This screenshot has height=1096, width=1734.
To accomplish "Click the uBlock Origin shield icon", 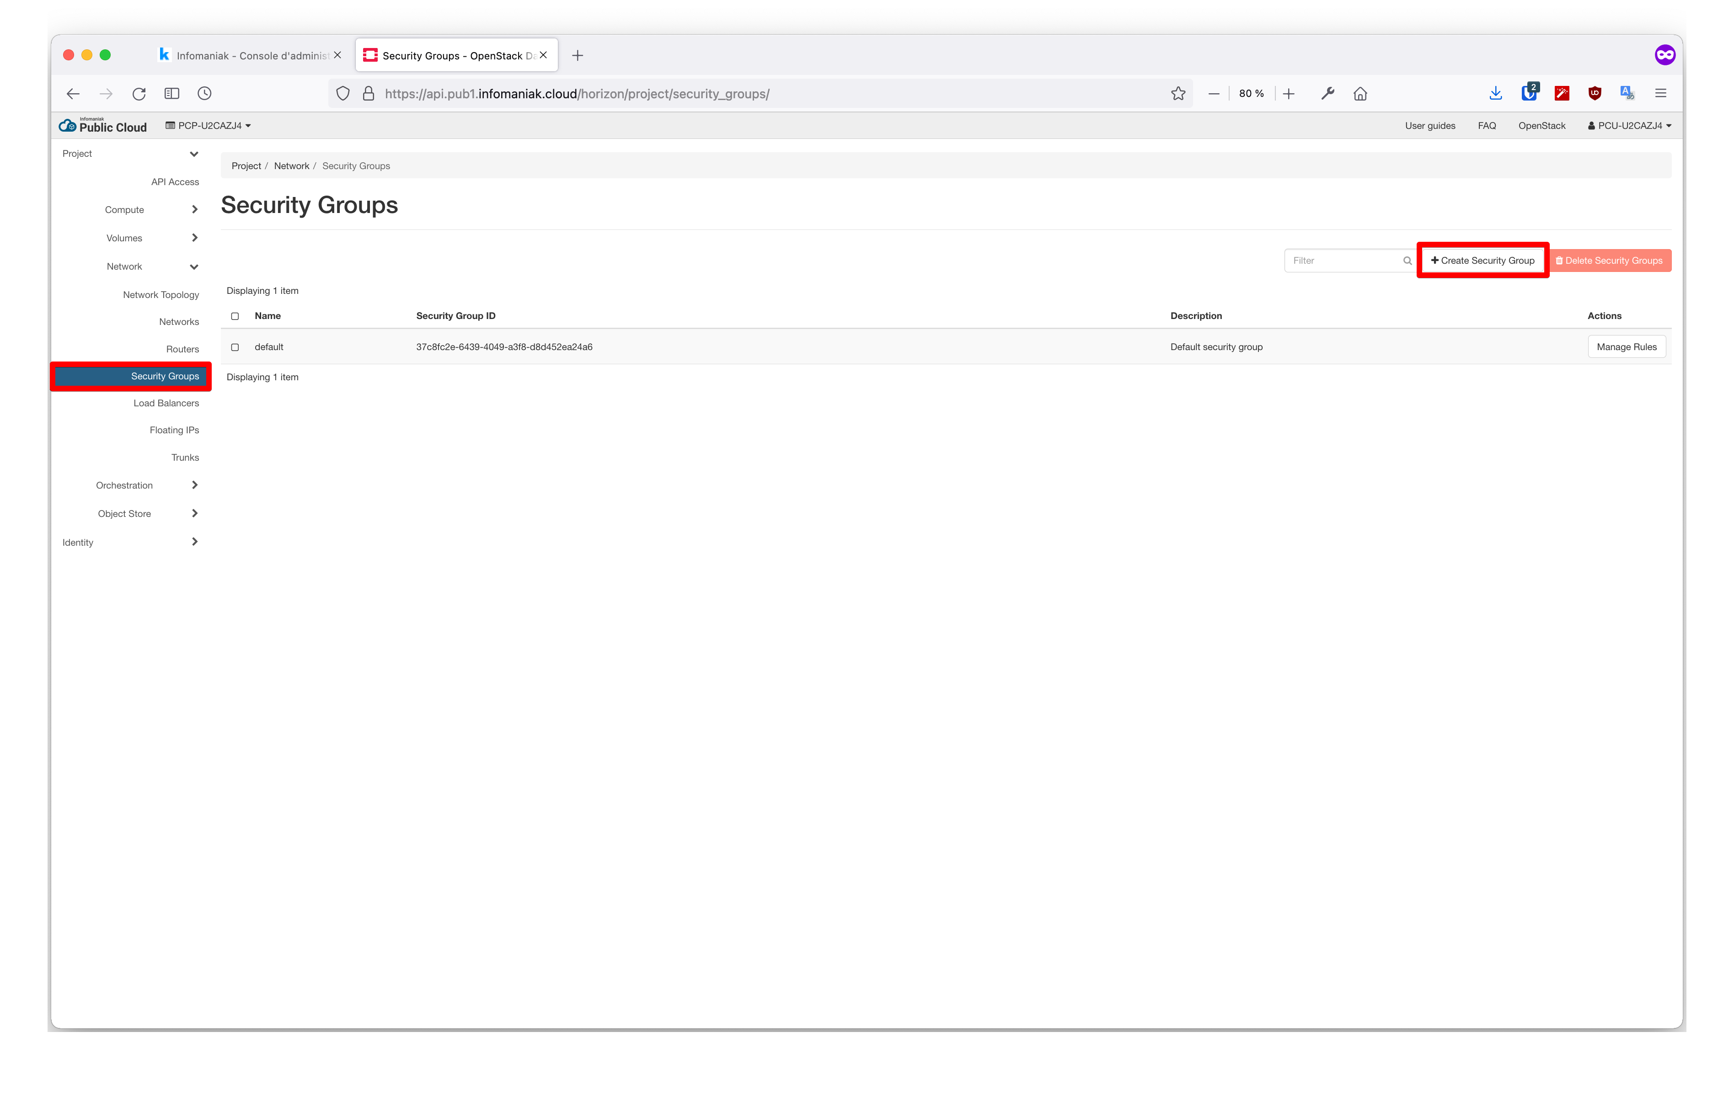I will tap(1594, 93).
